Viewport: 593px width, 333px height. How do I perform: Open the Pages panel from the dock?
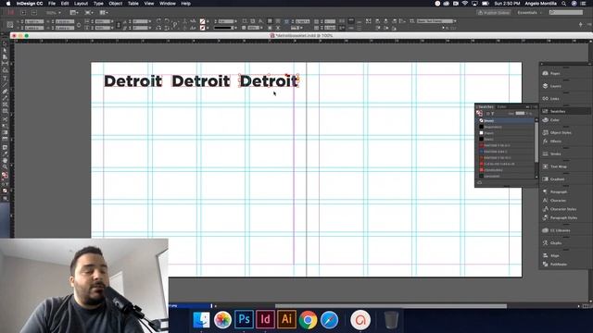coord(555,73)
